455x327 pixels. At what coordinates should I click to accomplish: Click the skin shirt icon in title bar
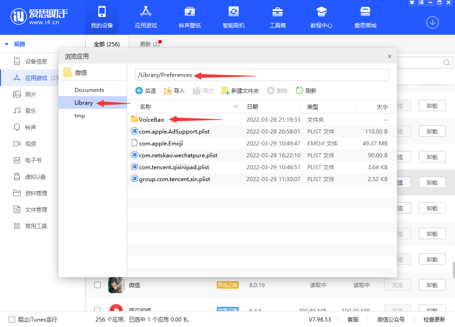point(412,3)
